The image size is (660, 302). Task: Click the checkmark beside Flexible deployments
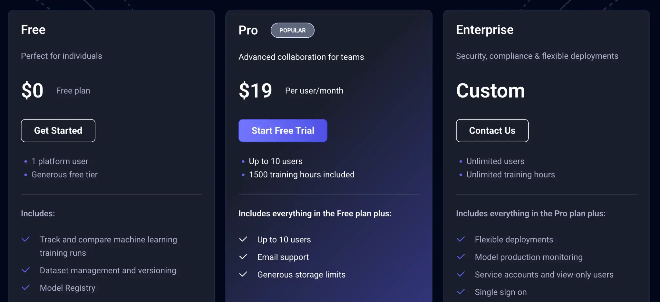pos(461,239)
